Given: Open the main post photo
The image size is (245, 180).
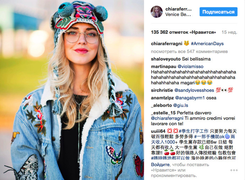Looking at the screenshot, I should 72,90.
